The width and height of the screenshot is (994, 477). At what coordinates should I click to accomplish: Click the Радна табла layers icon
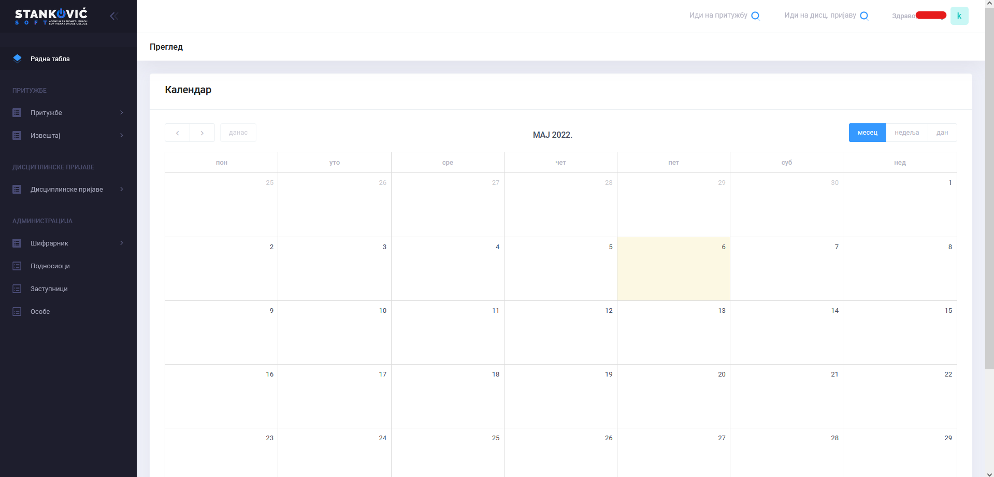tap(17, 59)
